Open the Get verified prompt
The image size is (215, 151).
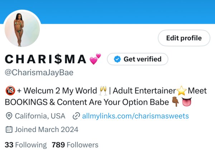[138, 59]
